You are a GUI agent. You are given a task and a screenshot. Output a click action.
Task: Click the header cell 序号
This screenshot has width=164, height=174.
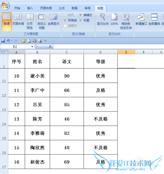click(16, 61)
